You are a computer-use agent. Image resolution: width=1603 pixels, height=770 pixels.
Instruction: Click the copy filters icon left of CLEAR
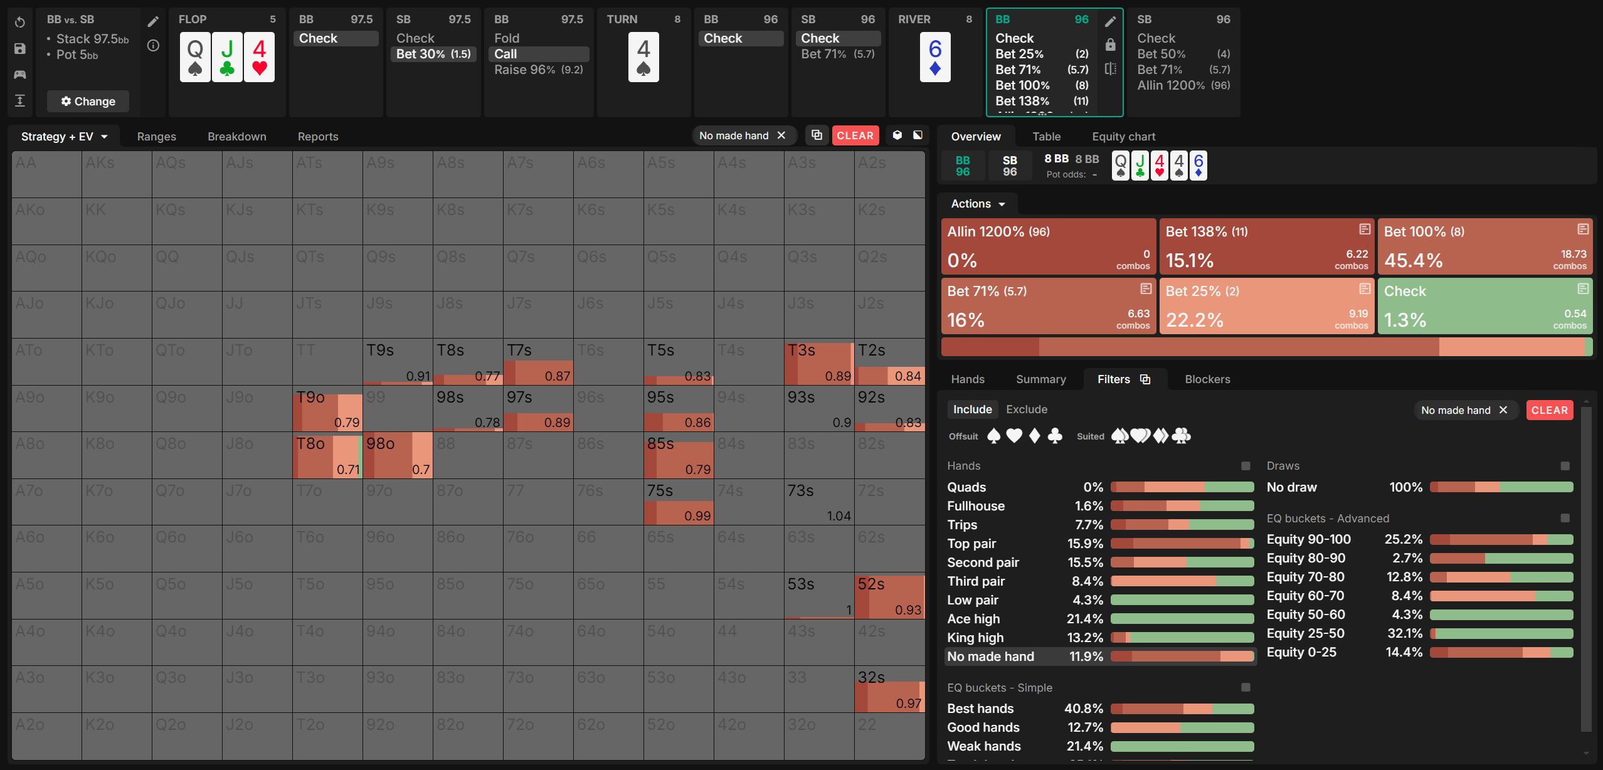(817, 135)
